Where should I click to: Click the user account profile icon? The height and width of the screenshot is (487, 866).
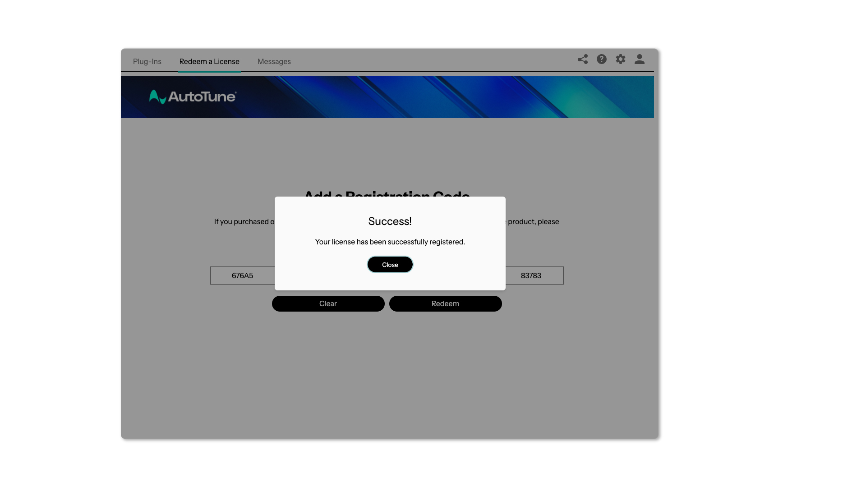[x=639, y=59]
